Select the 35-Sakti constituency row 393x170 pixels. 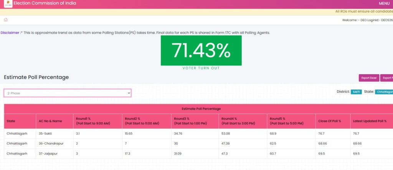click(x=50, y=134)
